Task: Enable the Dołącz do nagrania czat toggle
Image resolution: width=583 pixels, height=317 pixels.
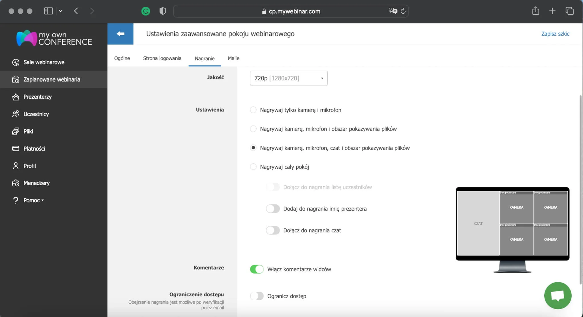Action: (273, 230)
